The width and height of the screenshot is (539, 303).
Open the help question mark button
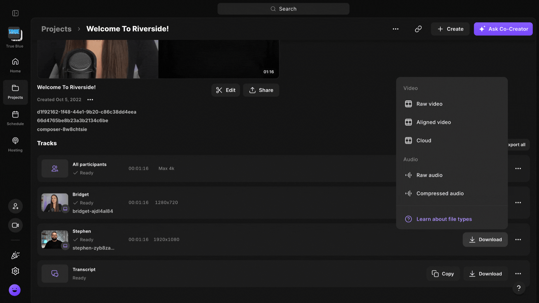519,288
